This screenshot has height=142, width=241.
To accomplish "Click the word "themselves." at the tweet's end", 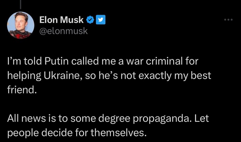I will point(118,132).
